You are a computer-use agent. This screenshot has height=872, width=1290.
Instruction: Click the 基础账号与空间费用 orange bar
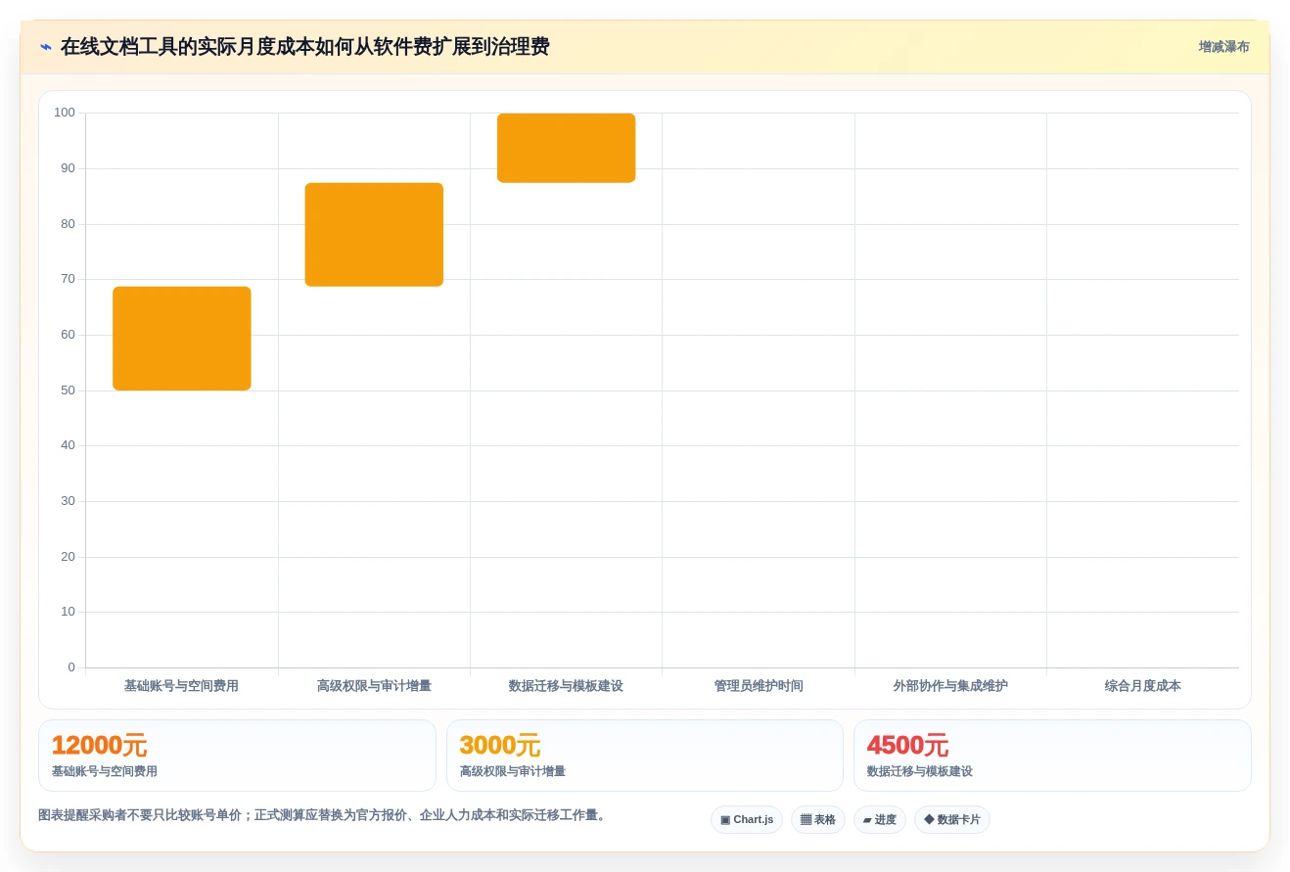[x=182, y=339]
